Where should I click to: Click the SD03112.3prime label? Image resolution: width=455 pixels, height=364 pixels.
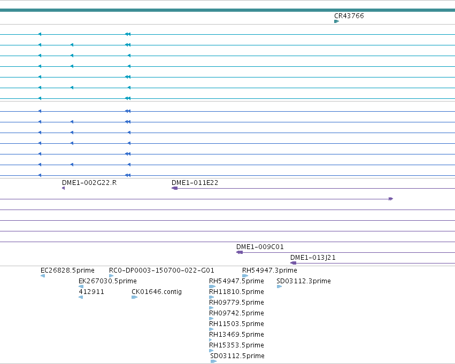[304, 281]
